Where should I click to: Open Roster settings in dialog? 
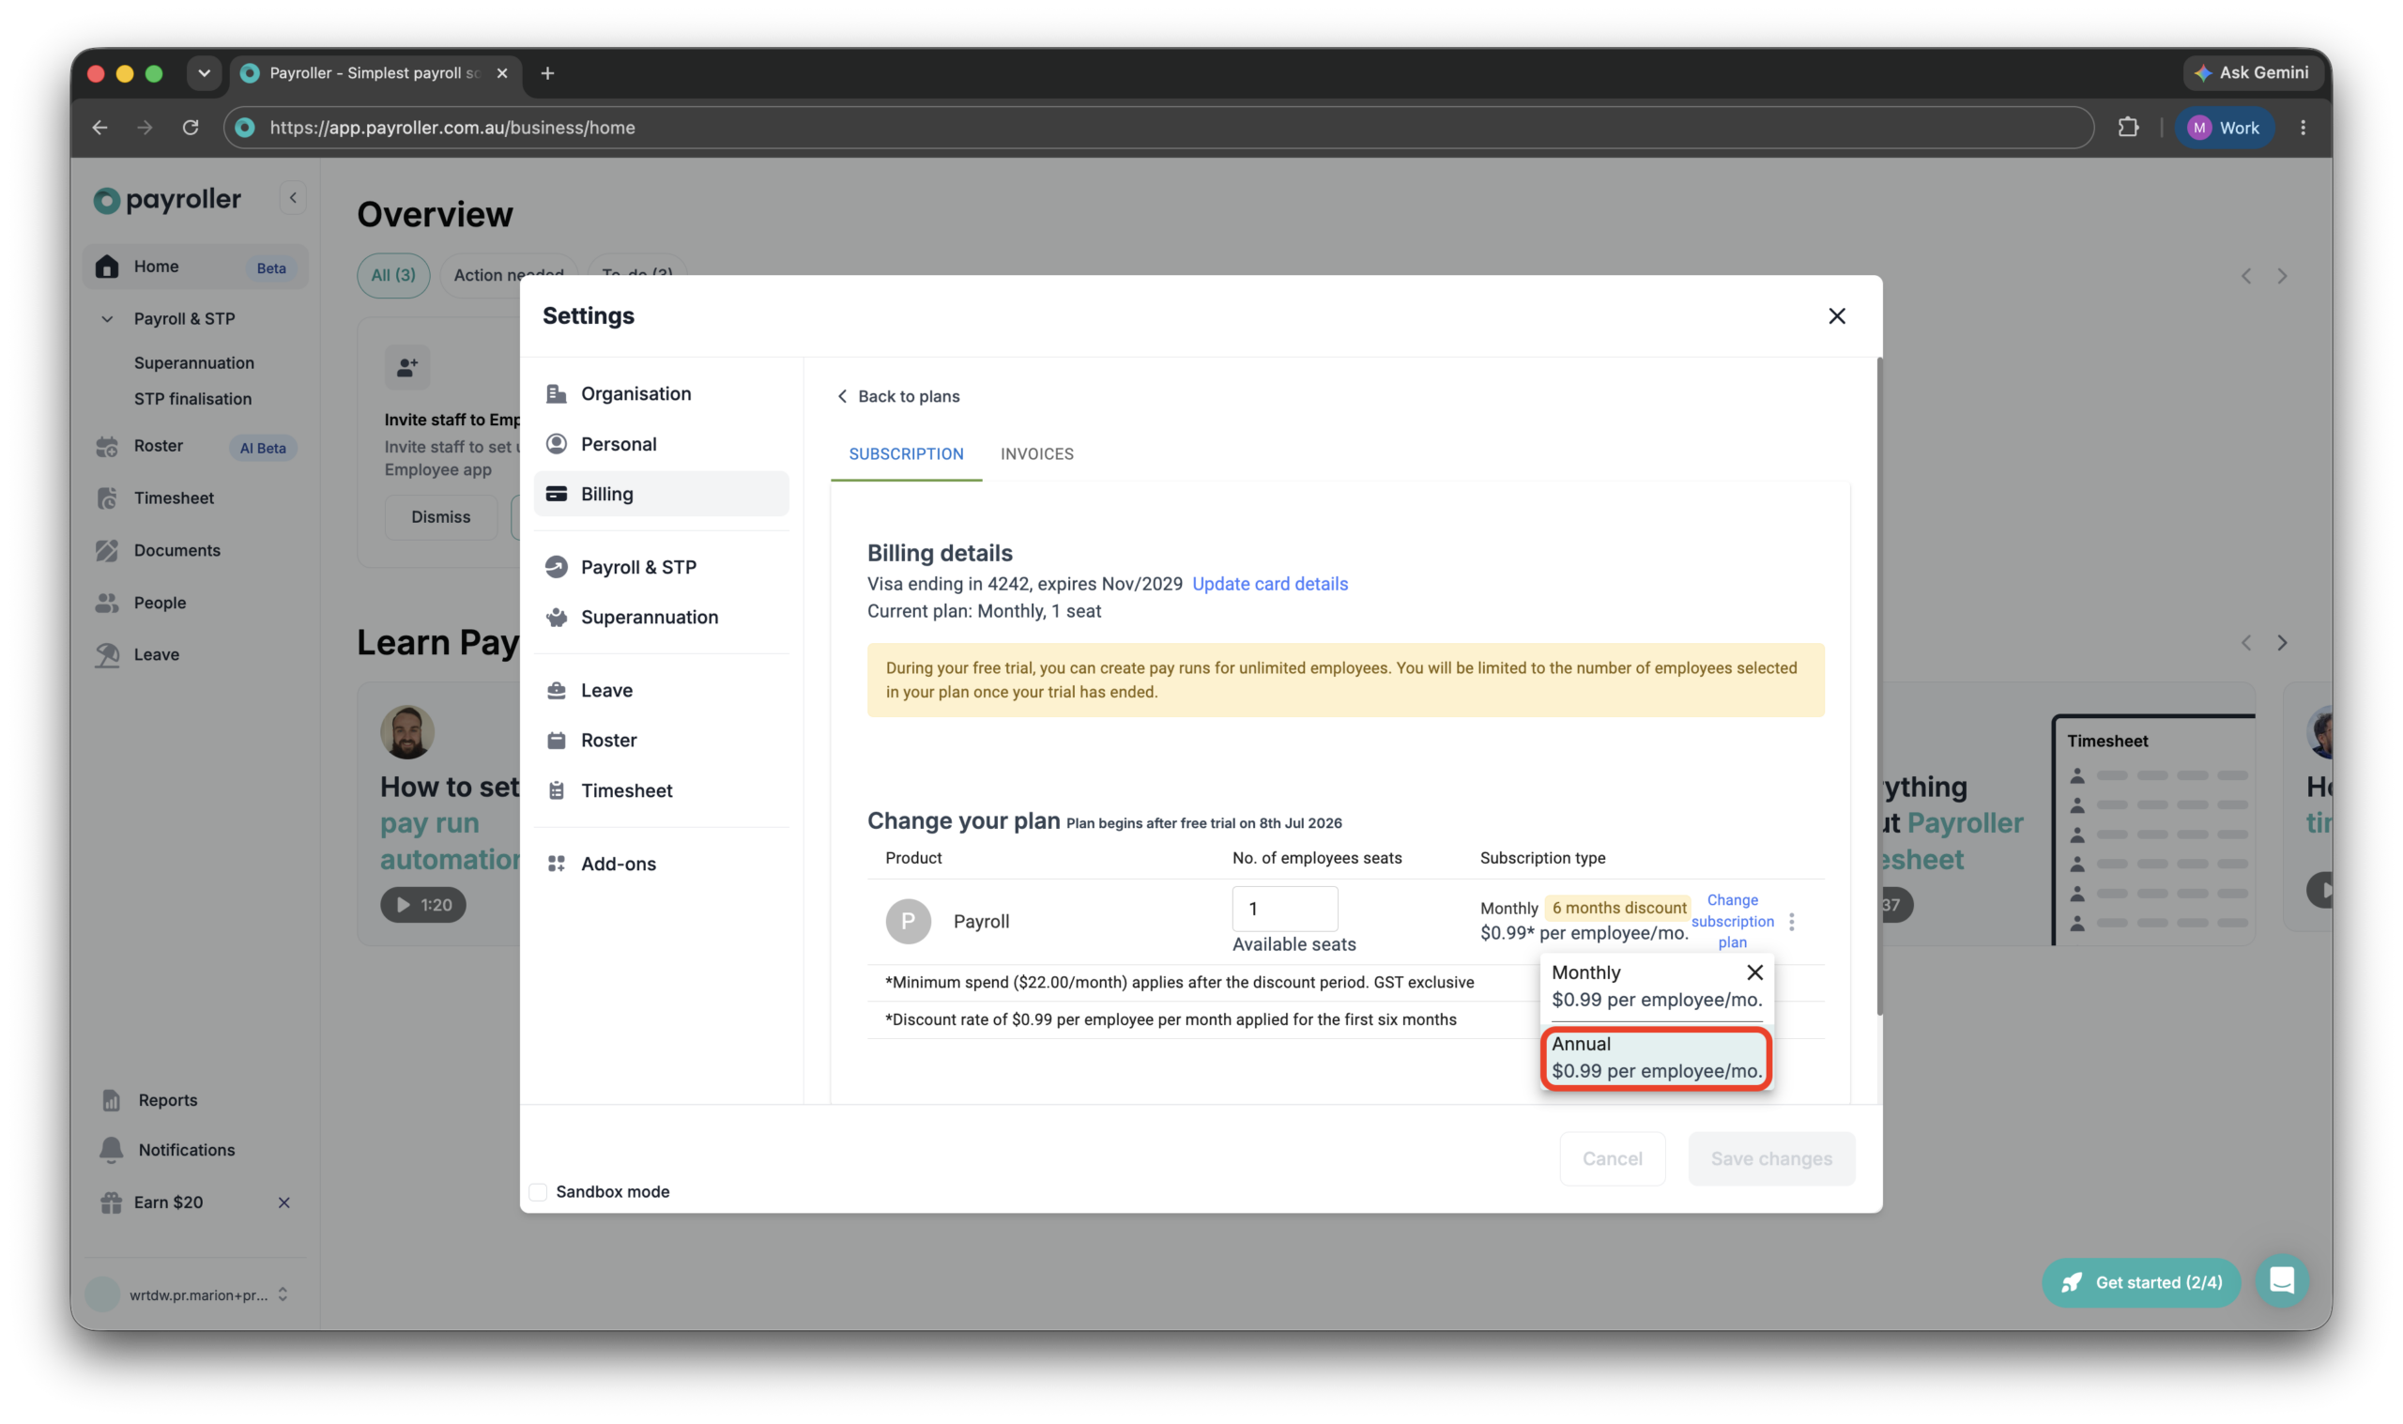(660, 739)
